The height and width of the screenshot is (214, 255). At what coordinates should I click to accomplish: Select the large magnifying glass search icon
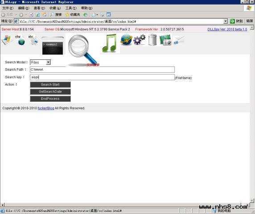pos(83,50)
